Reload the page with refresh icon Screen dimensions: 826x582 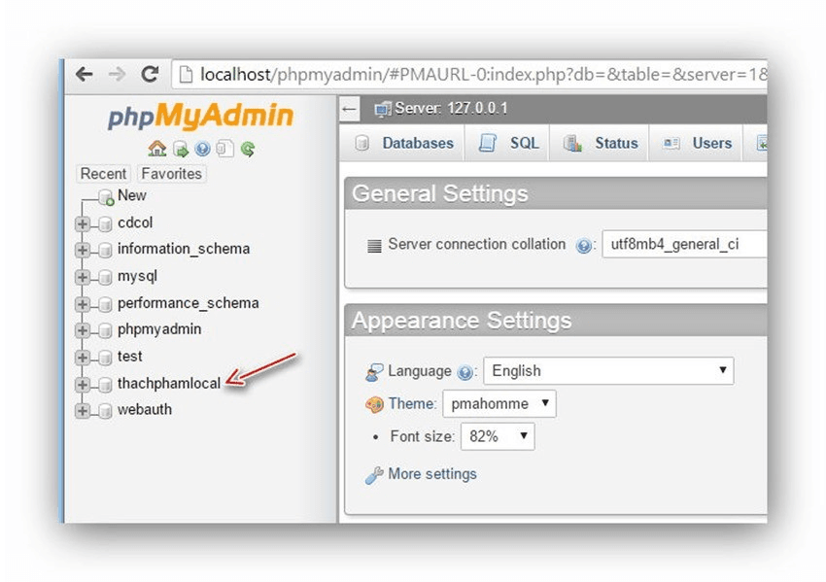[150, 74]
